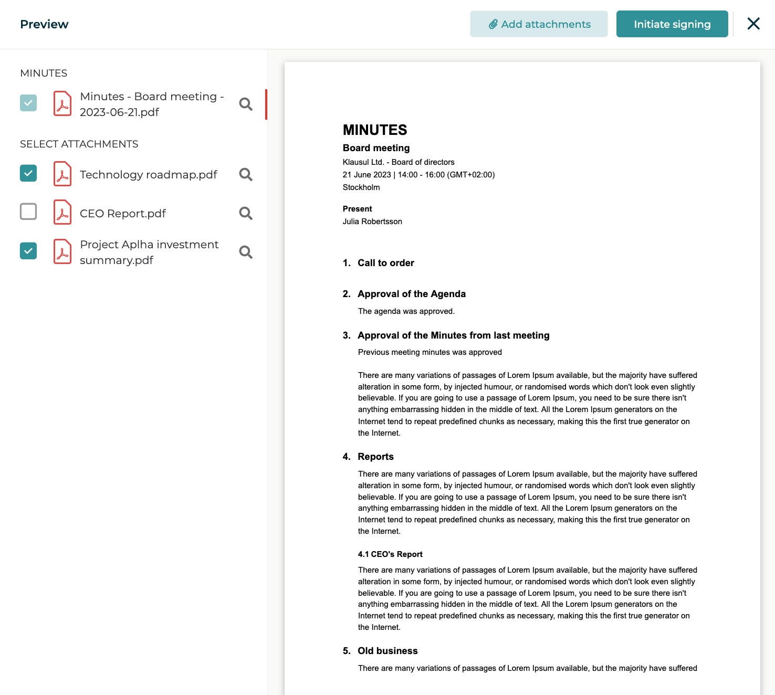Click magnifier next to Minutes Board meeting
Screen dimensions: 775x695
tap(246, 104)
